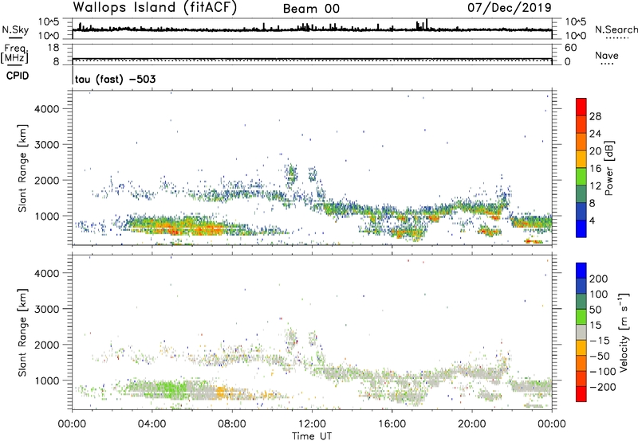Click the '60' Nave axis label
638x441 pixels.
(570, 48)
